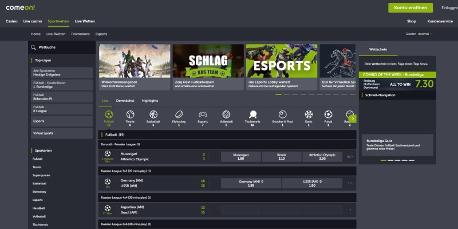Switch to the Demnächst tab
Image resolution: width=458 pixels, height=229 pixels.
pos(125,101)
